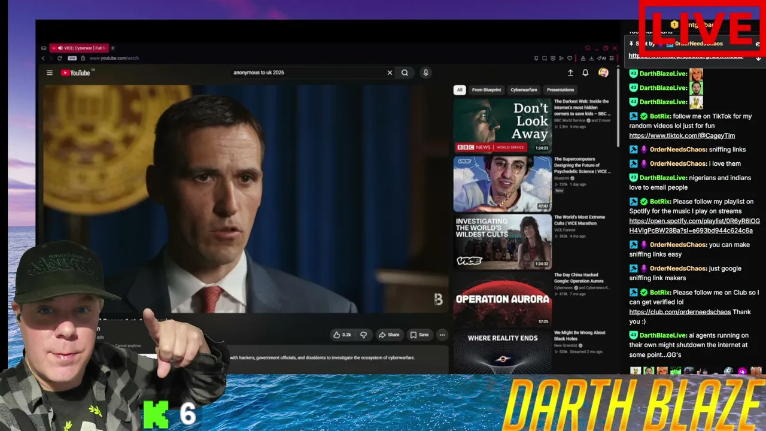
Task: Open the Supercomputers Psychedelic Science video thumbnail
Action: point(502,184)
